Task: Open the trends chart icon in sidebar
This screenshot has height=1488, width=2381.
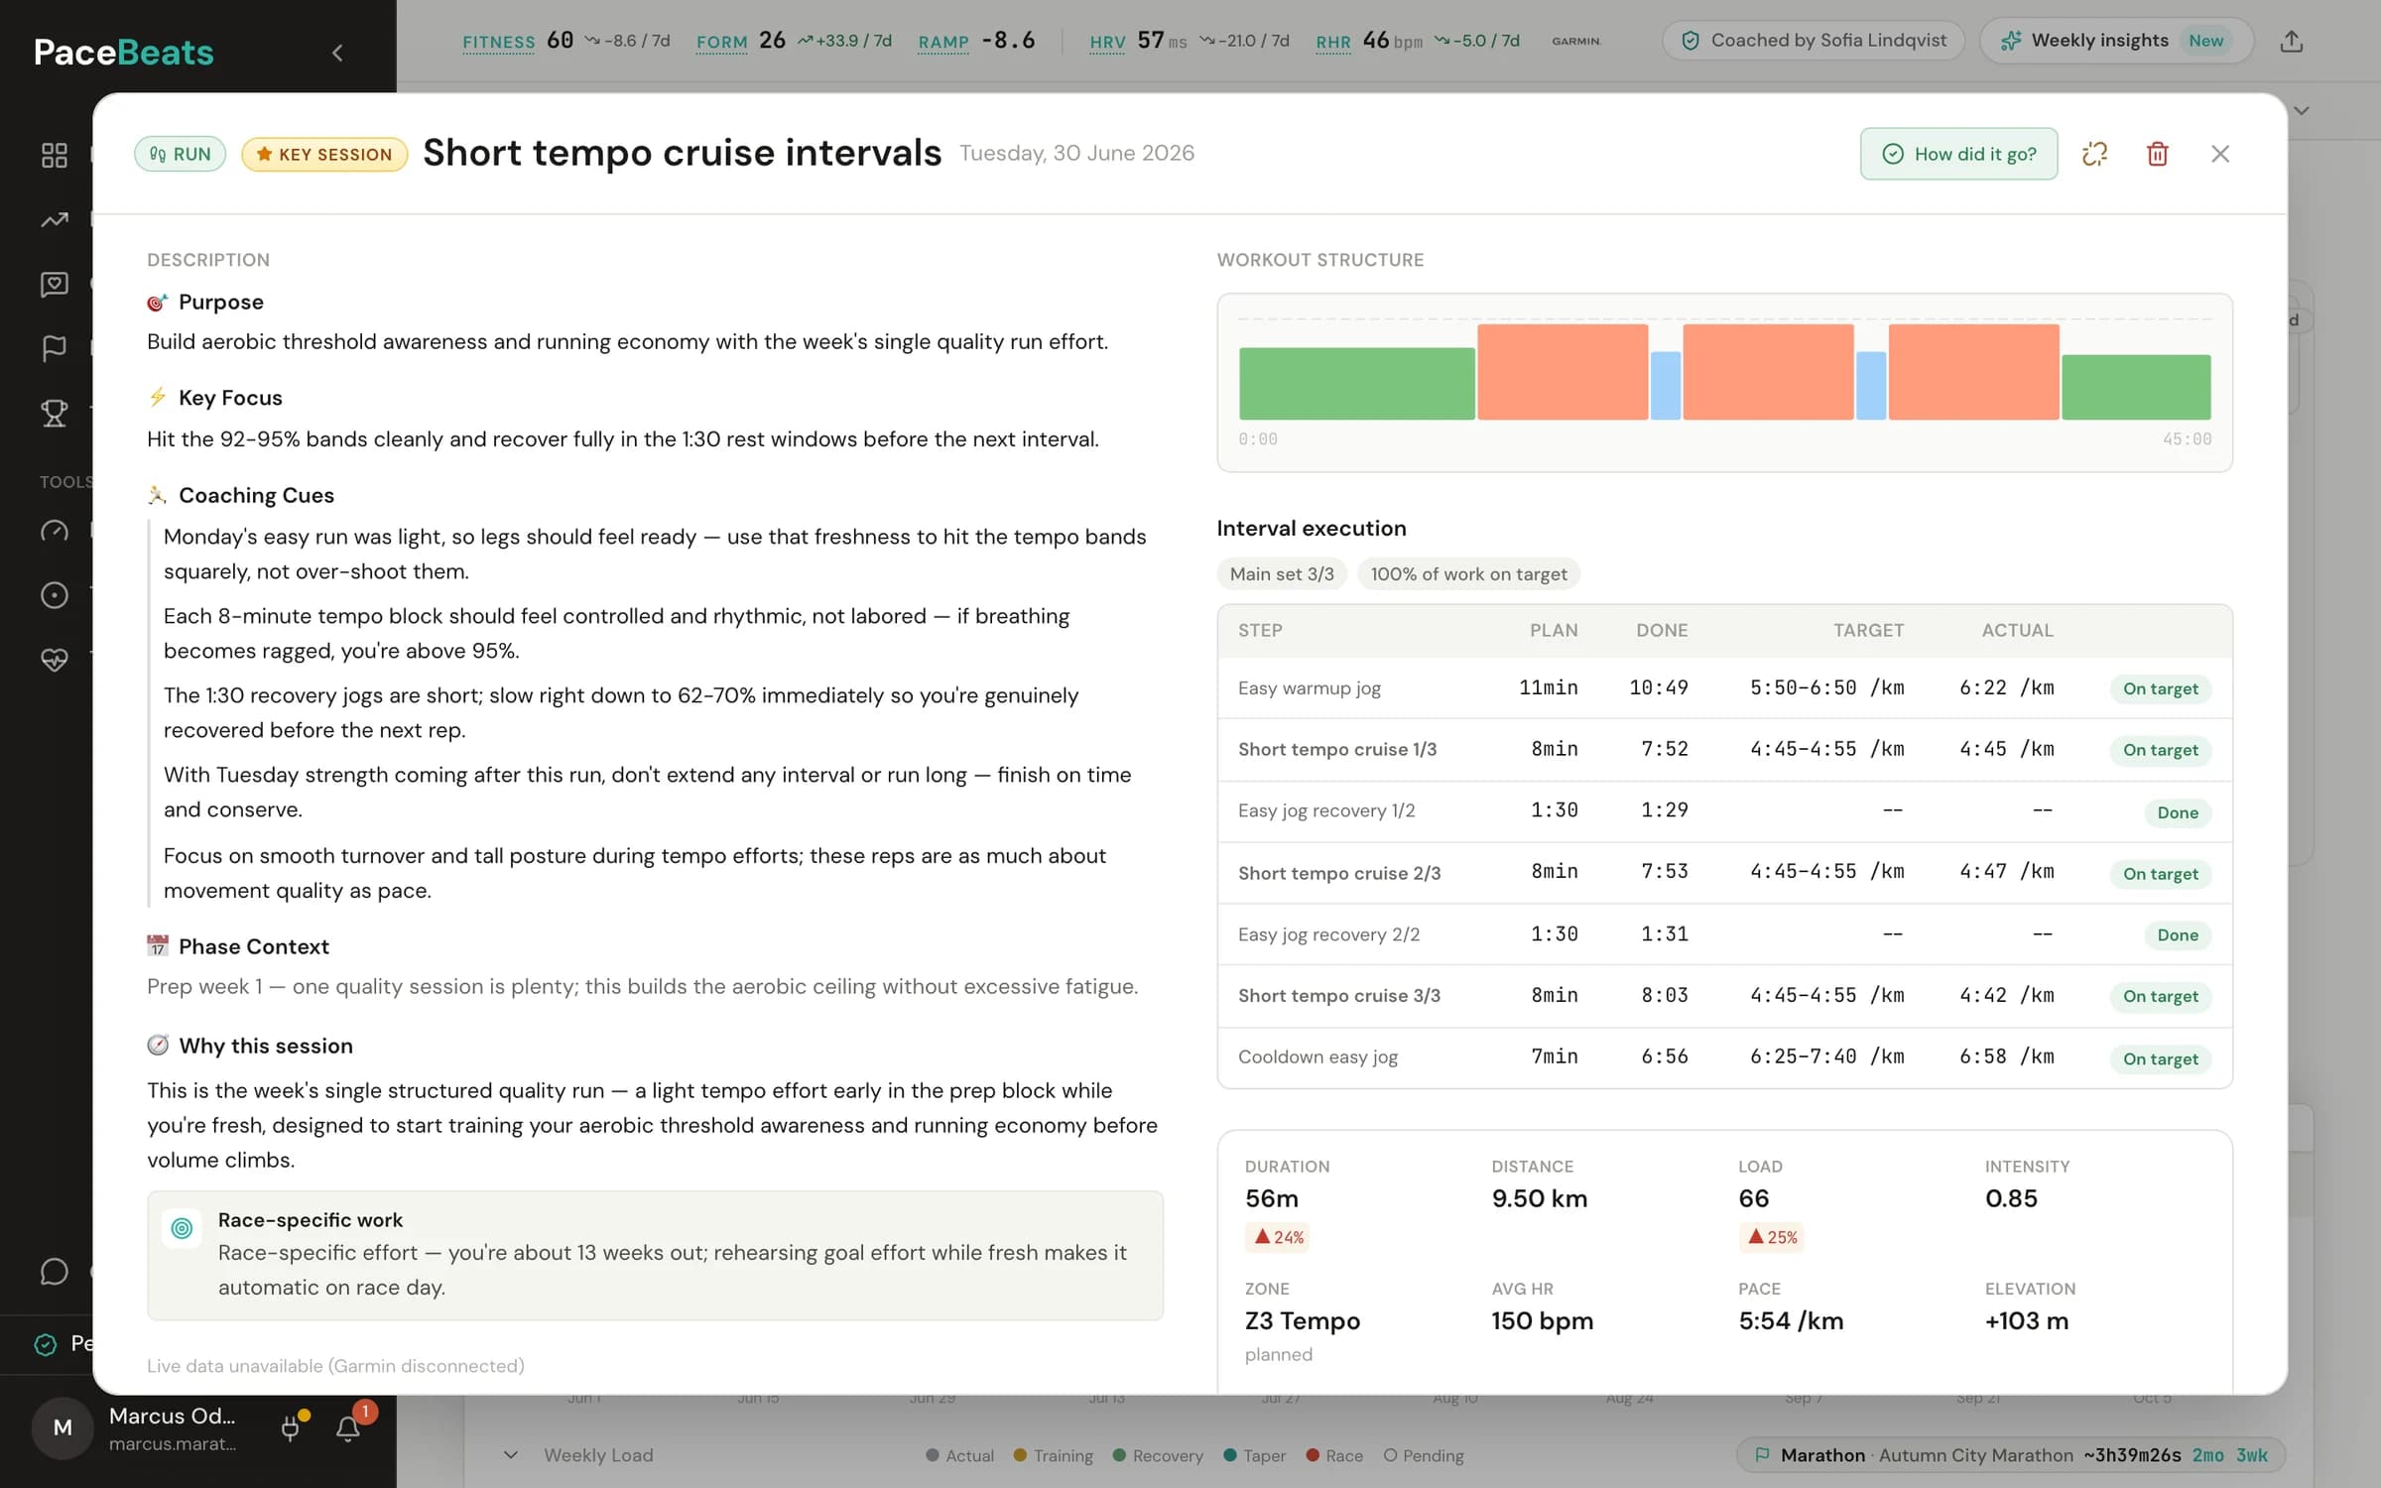Action: click(54, 220)
